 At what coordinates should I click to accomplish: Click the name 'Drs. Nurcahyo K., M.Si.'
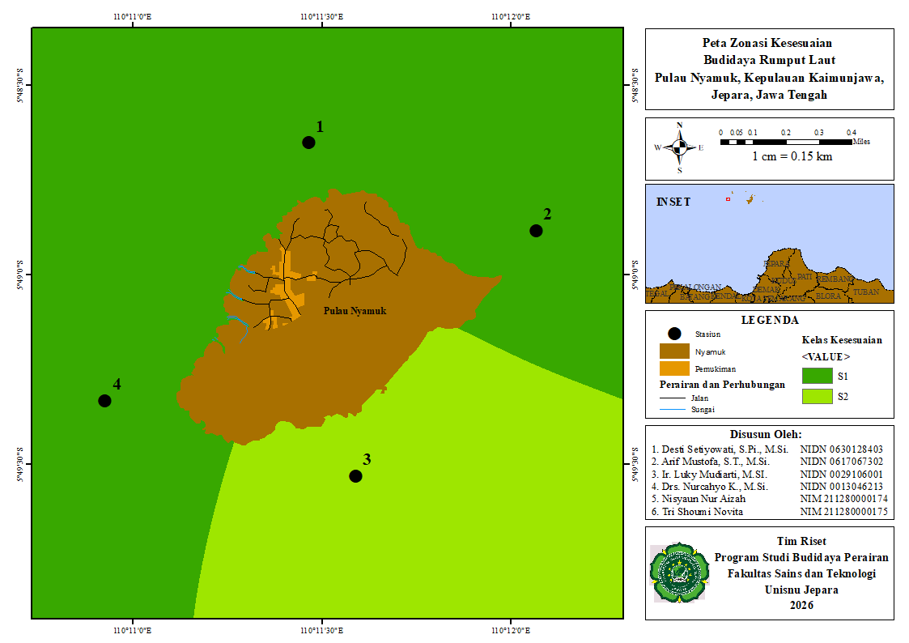click(715, 487)
